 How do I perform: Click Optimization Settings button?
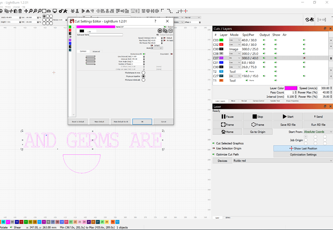point(303,155)
